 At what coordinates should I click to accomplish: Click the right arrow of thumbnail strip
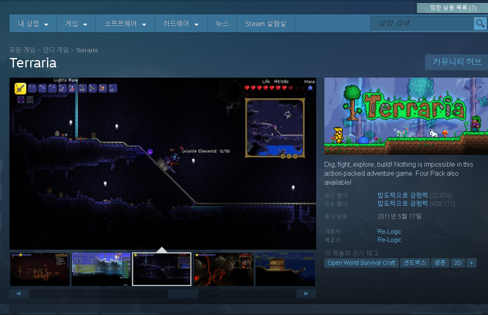[x=306, y=293]
